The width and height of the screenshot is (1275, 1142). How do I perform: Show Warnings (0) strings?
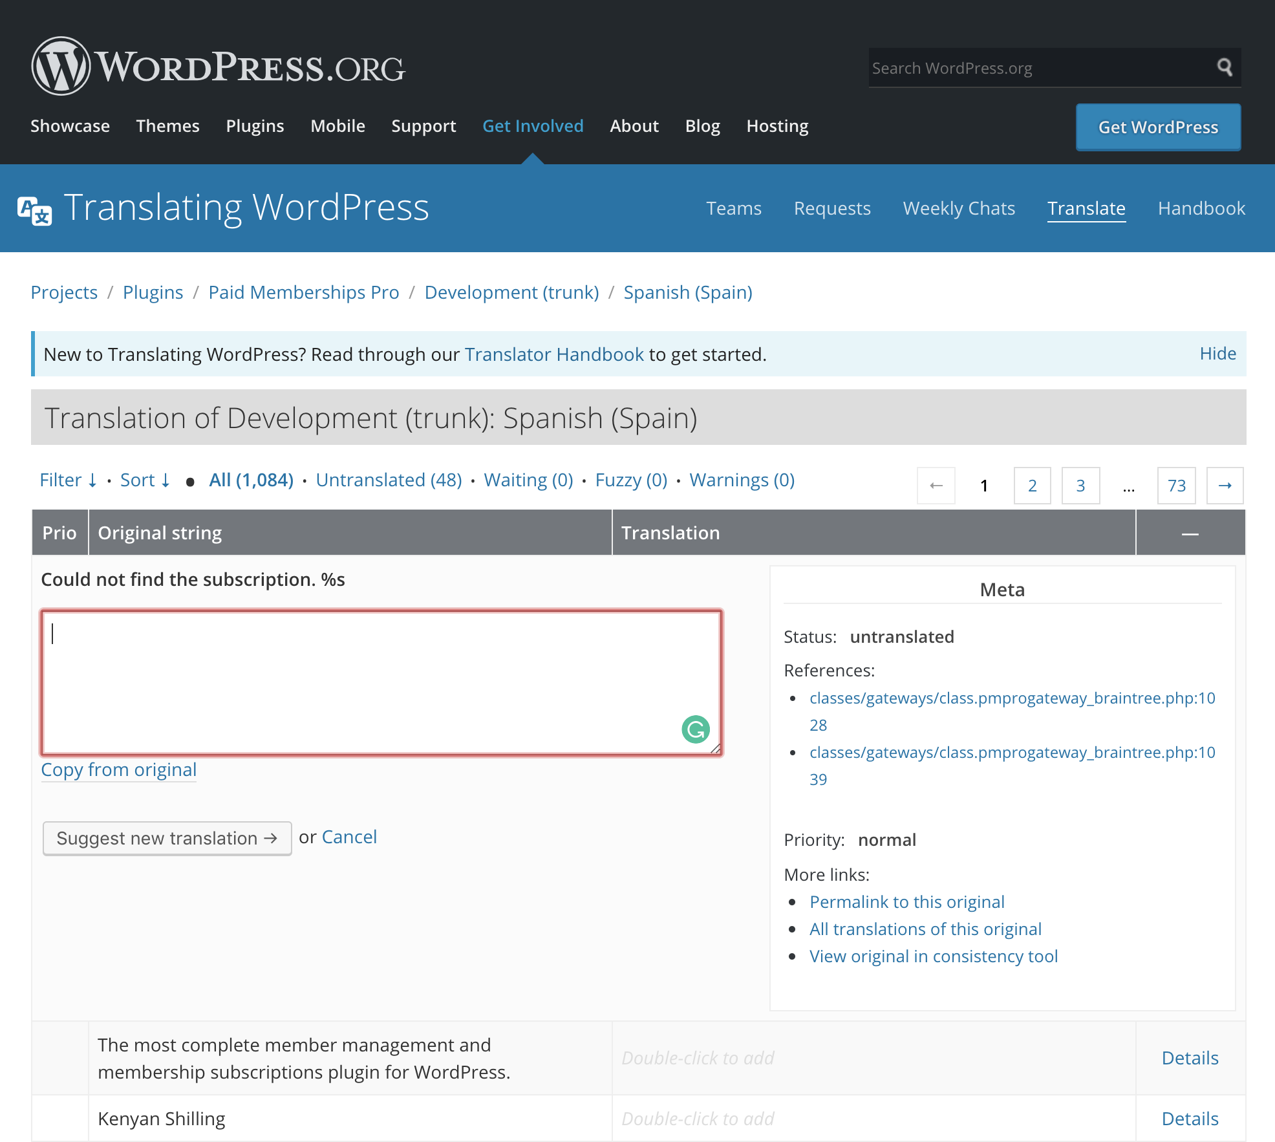(742, 480)
